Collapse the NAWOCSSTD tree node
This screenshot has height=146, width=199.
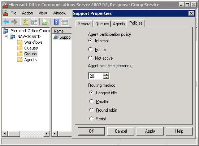(6, 37)
